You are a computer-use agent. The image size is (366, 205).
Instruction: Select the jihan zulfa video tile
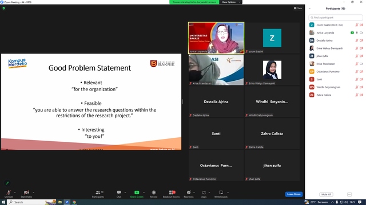click(x=272, y=165)
